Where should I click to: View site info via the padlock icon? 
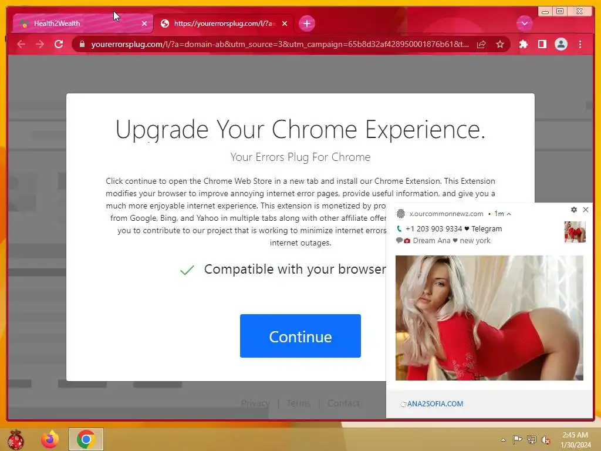tap(82, 45)
